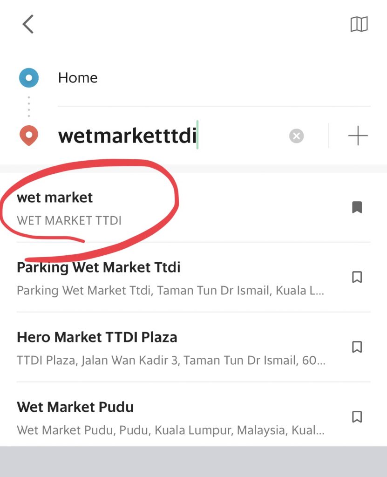
Task: Tap the blue origin location icon
Action: (29, 78)
